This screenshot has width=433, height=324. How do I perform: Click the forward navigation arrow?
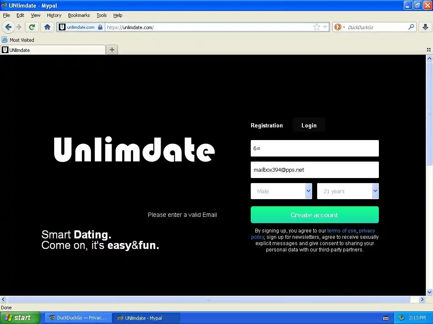tap(19, 27)
